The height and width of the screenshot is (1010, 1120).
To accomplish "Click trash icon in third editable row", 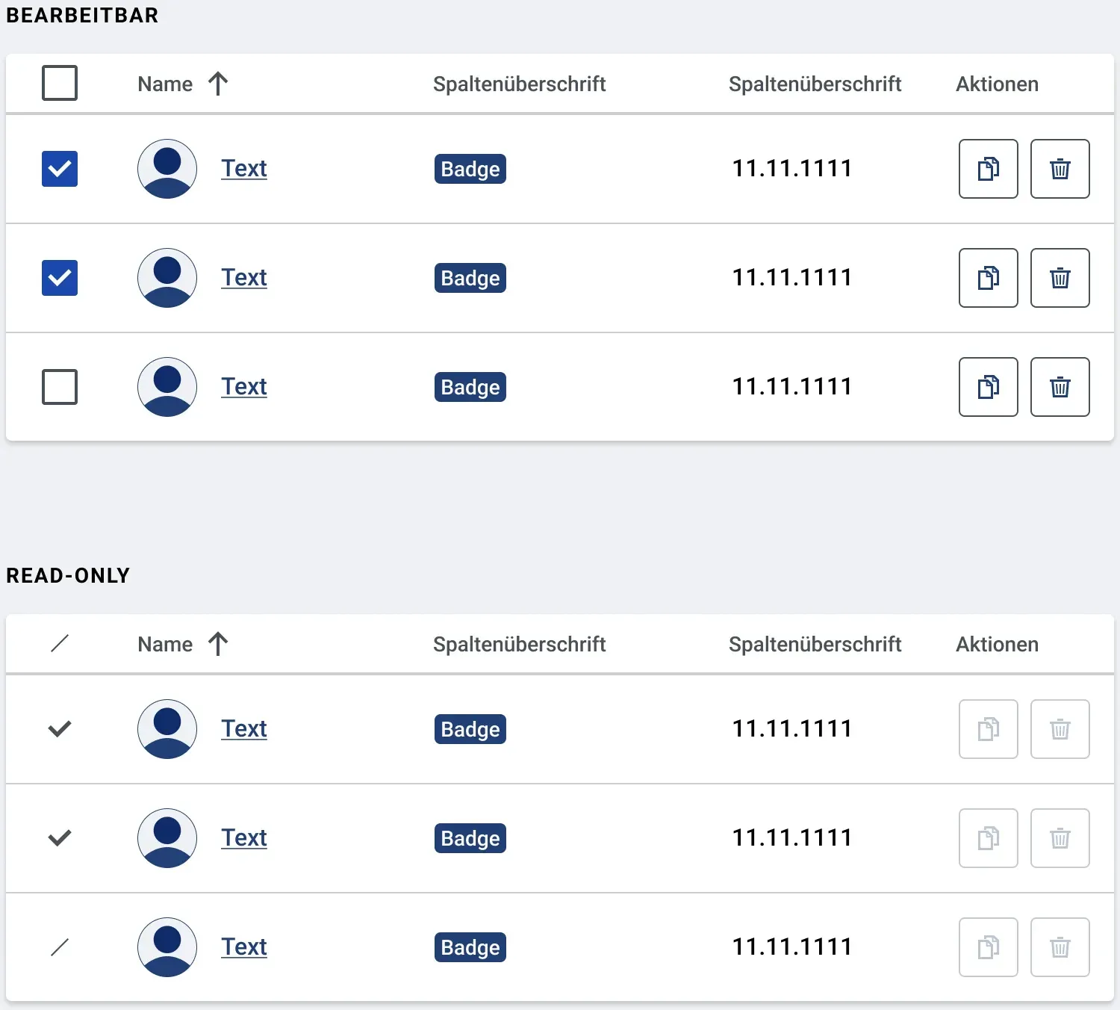I will [1060, 387].
